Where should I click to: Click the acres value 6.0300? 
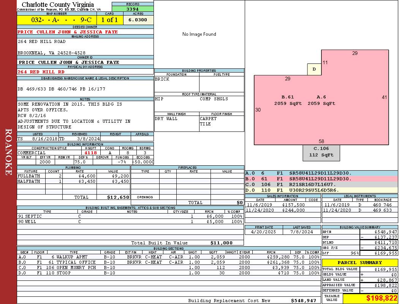point(138,20)
